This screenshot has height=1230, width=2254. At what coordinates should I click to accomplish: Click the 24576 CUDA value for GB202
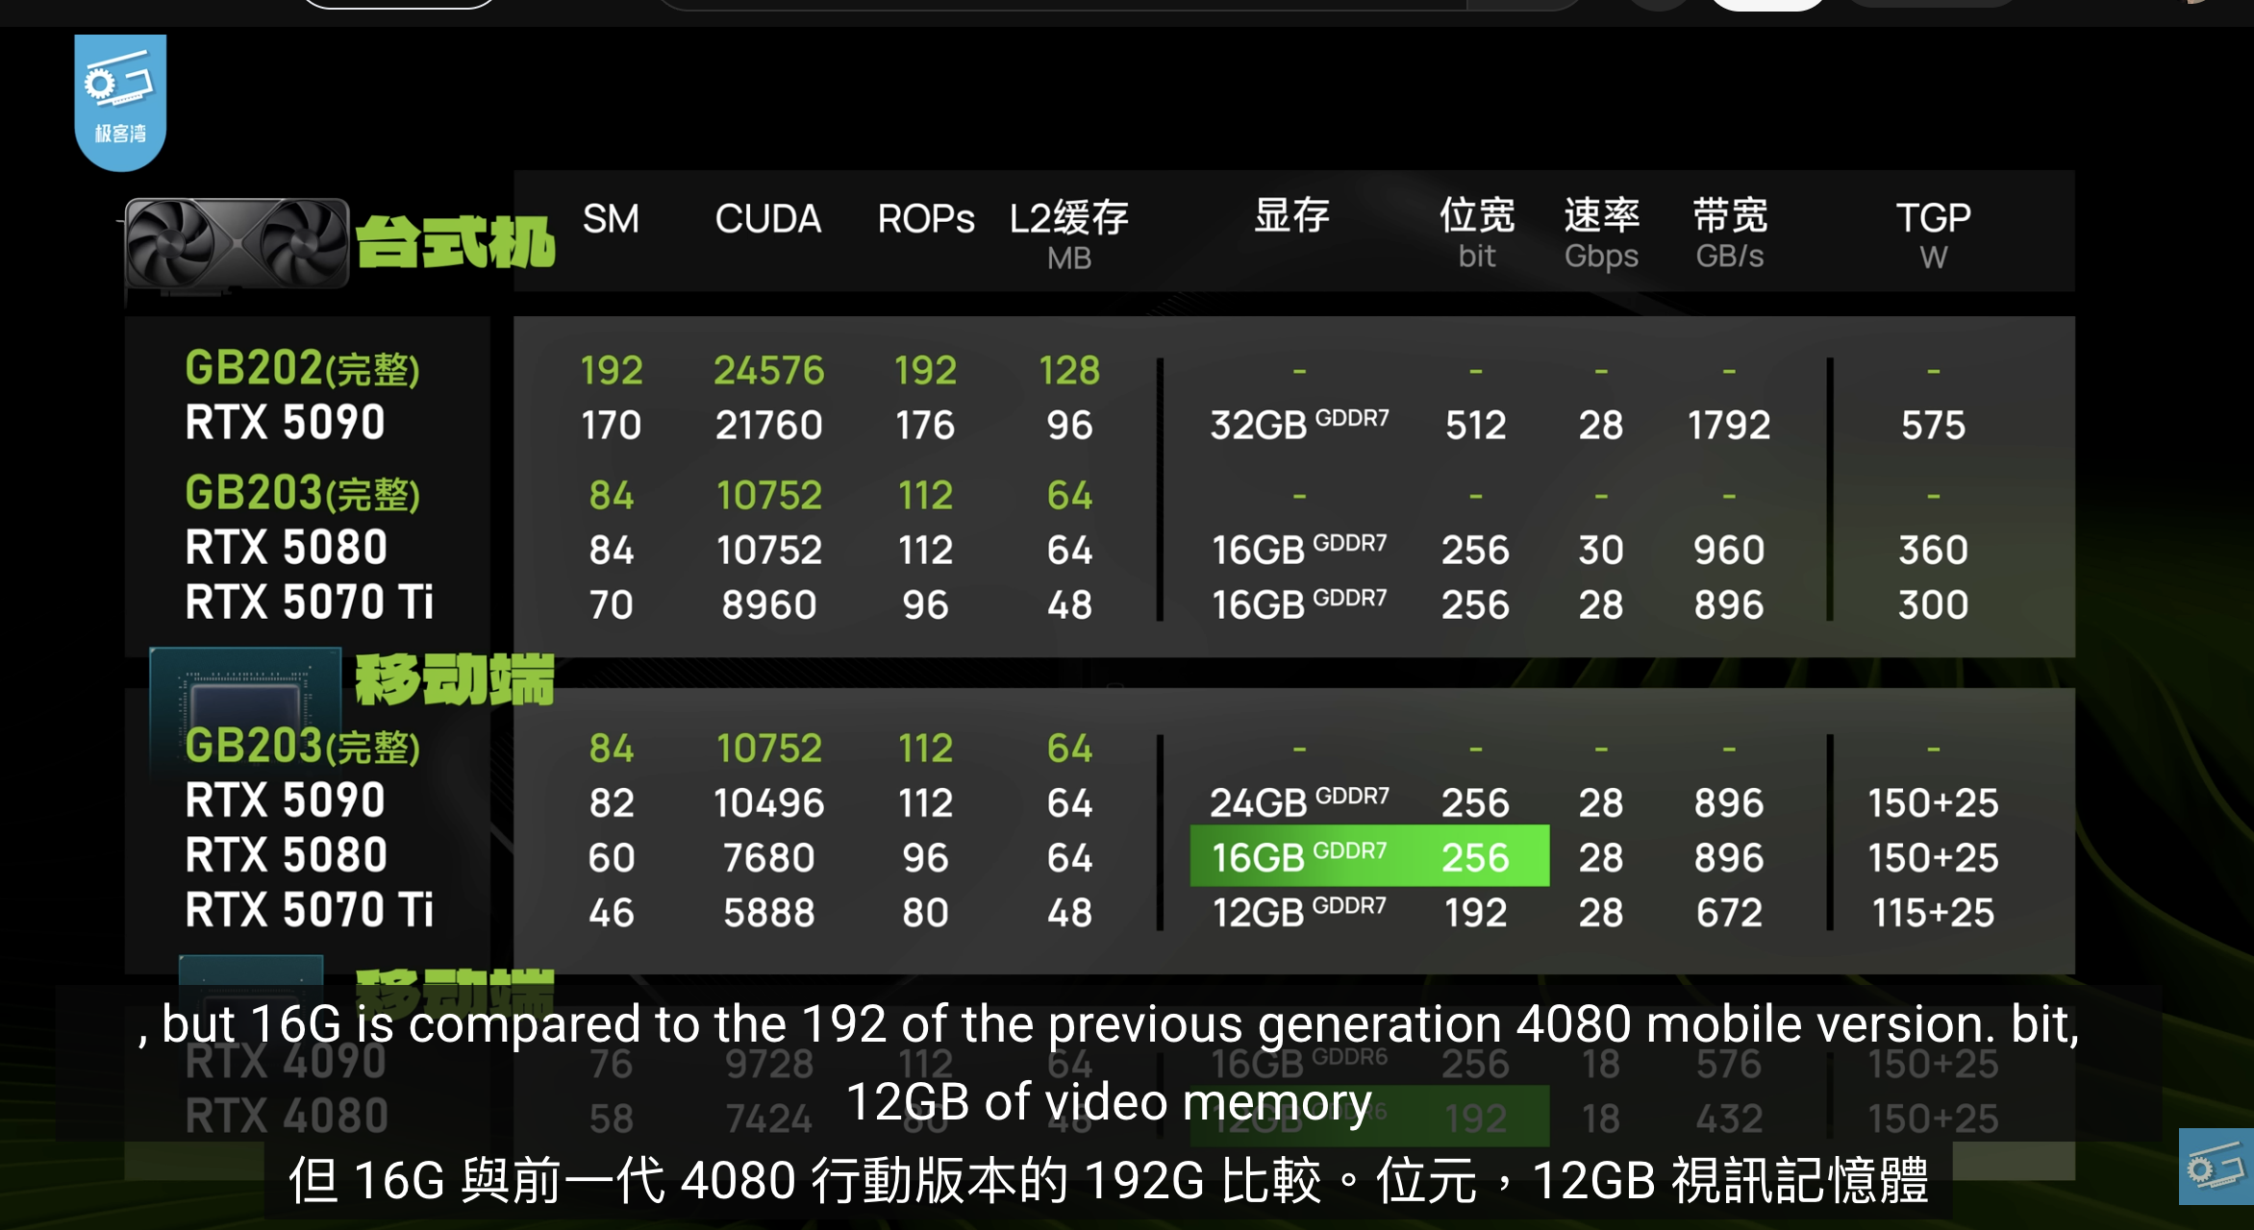767,371
